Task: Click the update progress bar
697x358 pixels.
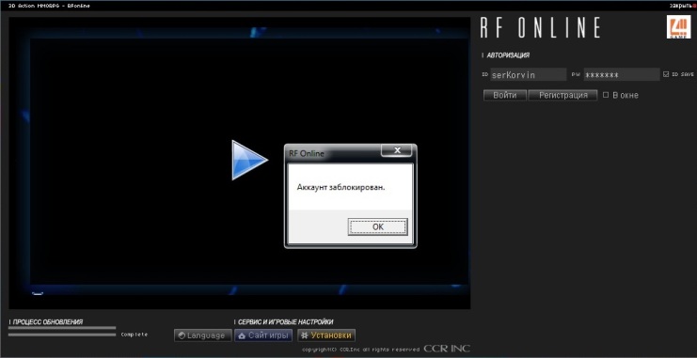Action: (x=62, y=331)
